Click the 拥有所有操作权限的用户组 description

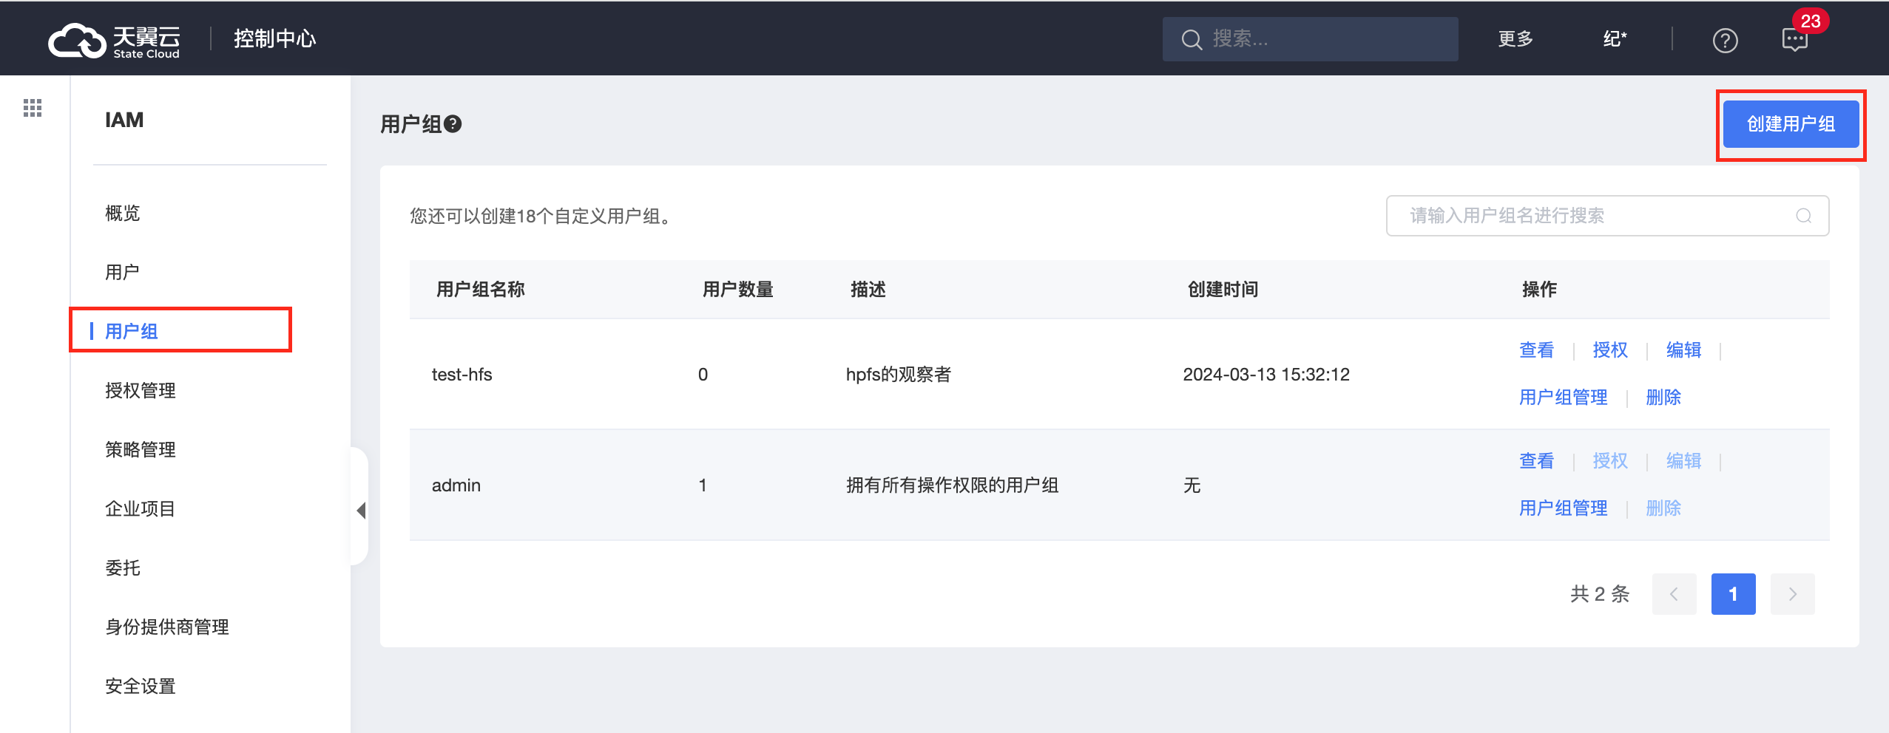953,485
